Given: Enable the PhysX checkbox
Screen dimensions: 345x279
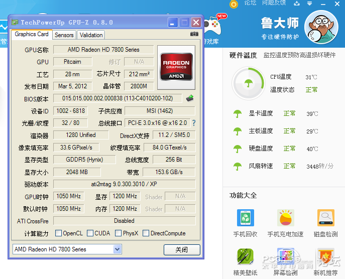Looking at the screenshot, I should [x=118, y=233].
